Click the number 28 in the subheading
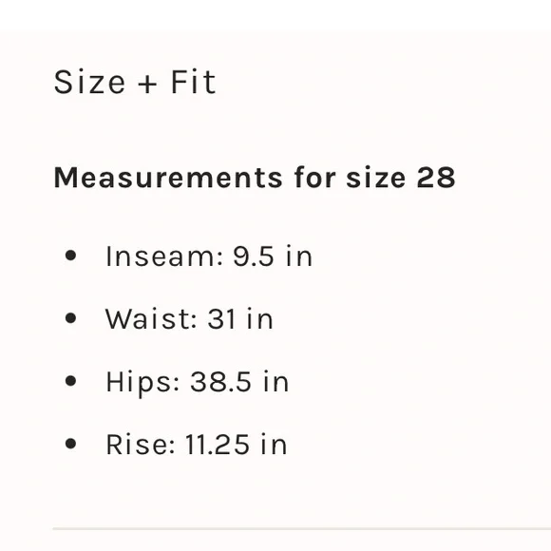The width and height of the screenshot is (551, 551). tap(436, 178)
